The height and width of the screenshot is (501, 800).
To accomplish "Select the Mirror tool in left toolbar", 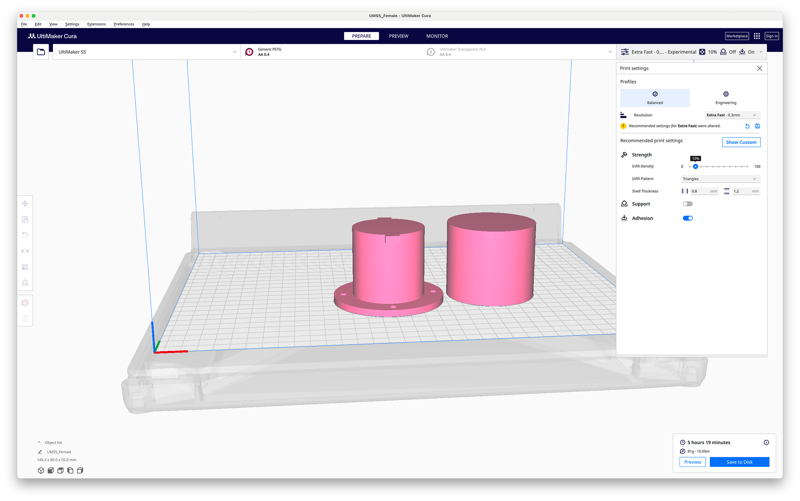I will coord(25,251).
